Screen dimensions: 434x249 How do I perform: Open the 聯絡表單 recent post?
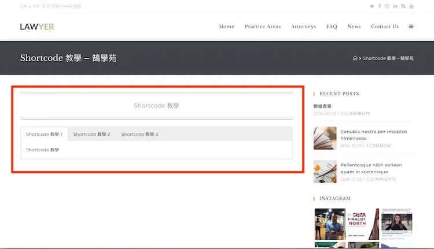[322, 106]
